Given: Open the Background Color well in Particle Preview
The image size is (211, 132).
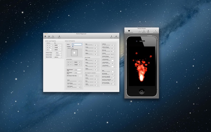Looking at the screenshot, I should click(129, 31).
